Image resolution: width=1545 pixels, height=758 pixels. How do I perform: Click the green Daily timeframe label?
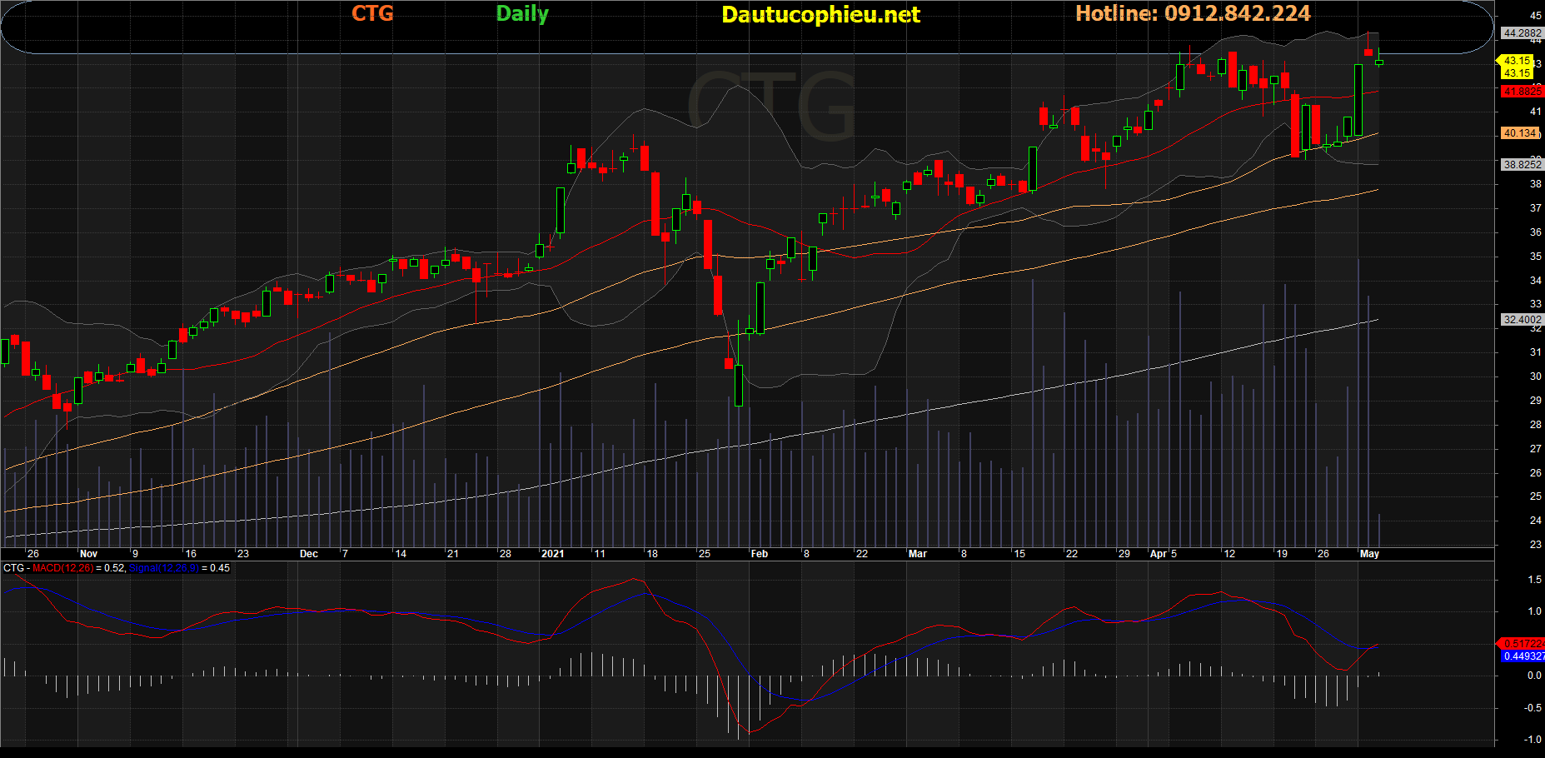click(522, 13)
